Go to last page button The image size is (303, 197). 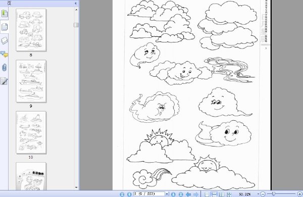181,194
